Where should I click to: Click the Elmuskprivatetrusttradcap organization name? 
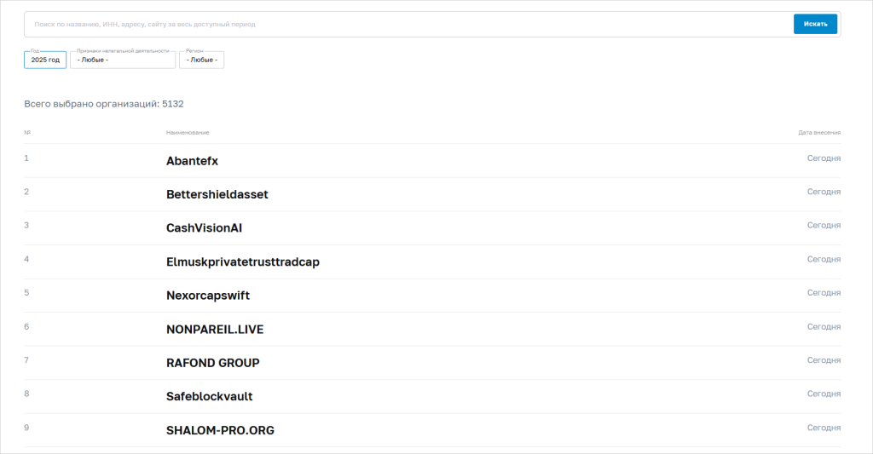[x=243, y=262]
